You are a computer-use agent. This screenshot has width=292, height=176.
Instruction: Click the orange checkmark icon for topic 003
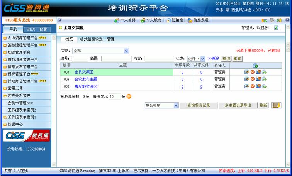(x=253, y=79)
